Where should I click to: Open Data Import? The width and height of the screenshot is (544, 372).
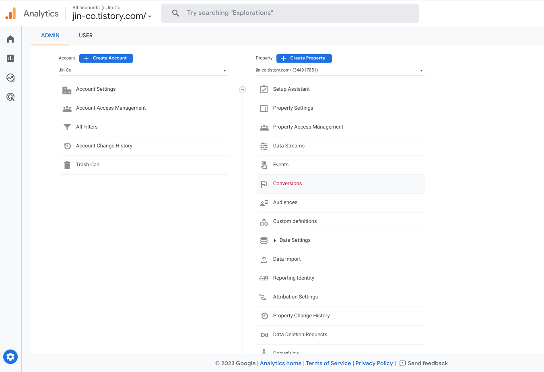tap(341, 259)
